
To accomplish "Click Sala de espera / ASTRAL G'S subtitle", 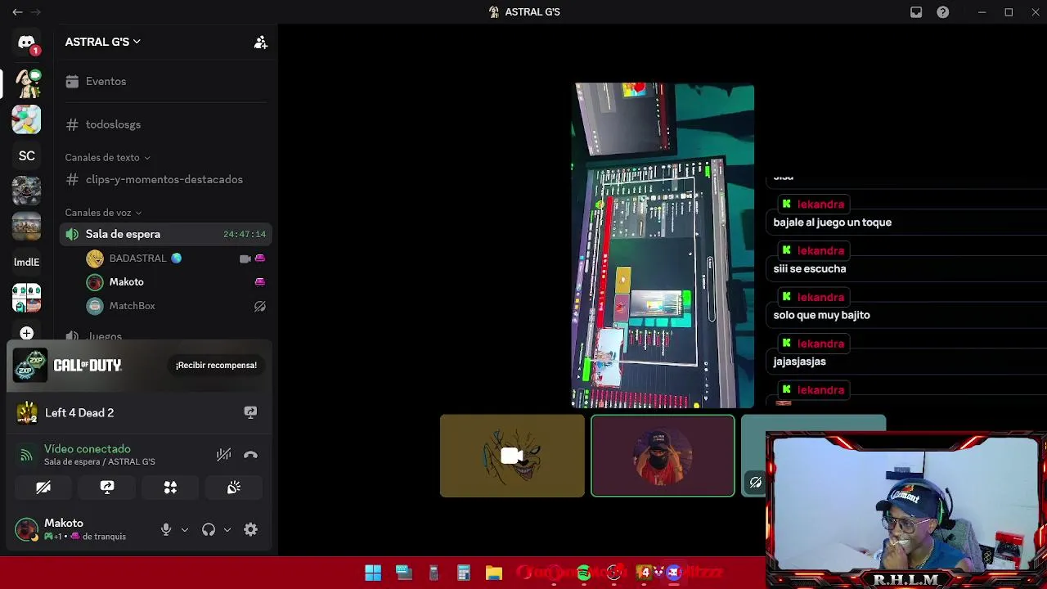I will point(99,462).
